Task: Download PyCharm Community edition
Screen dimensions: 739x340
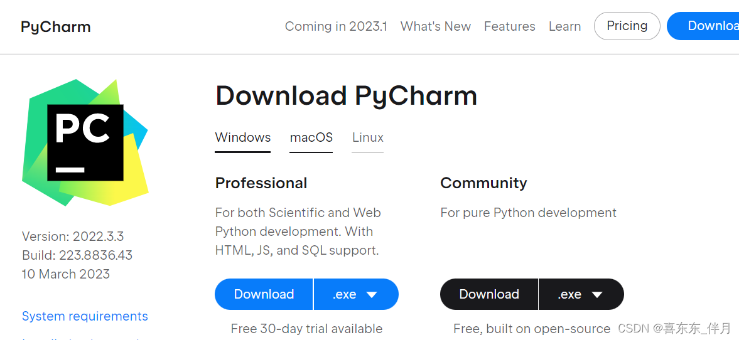Action: coord(489,294)
